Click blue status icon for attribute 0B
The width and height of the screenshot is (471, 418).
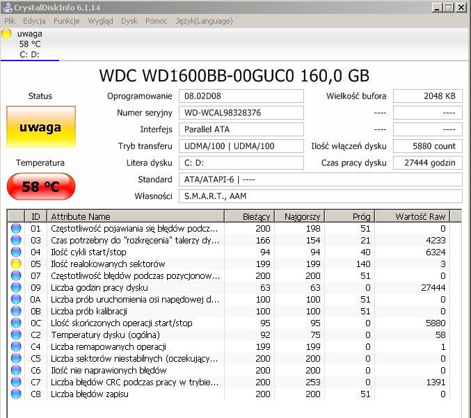pos(16,311)
